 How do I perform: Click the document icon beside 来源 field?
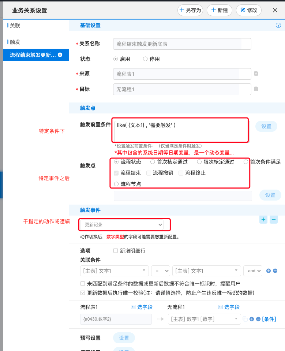tap(256, 74)
